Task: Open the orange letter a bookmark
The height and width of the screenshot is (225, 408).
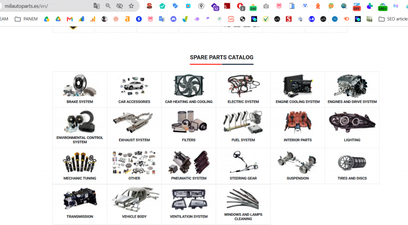Action: tap(127, 19)
